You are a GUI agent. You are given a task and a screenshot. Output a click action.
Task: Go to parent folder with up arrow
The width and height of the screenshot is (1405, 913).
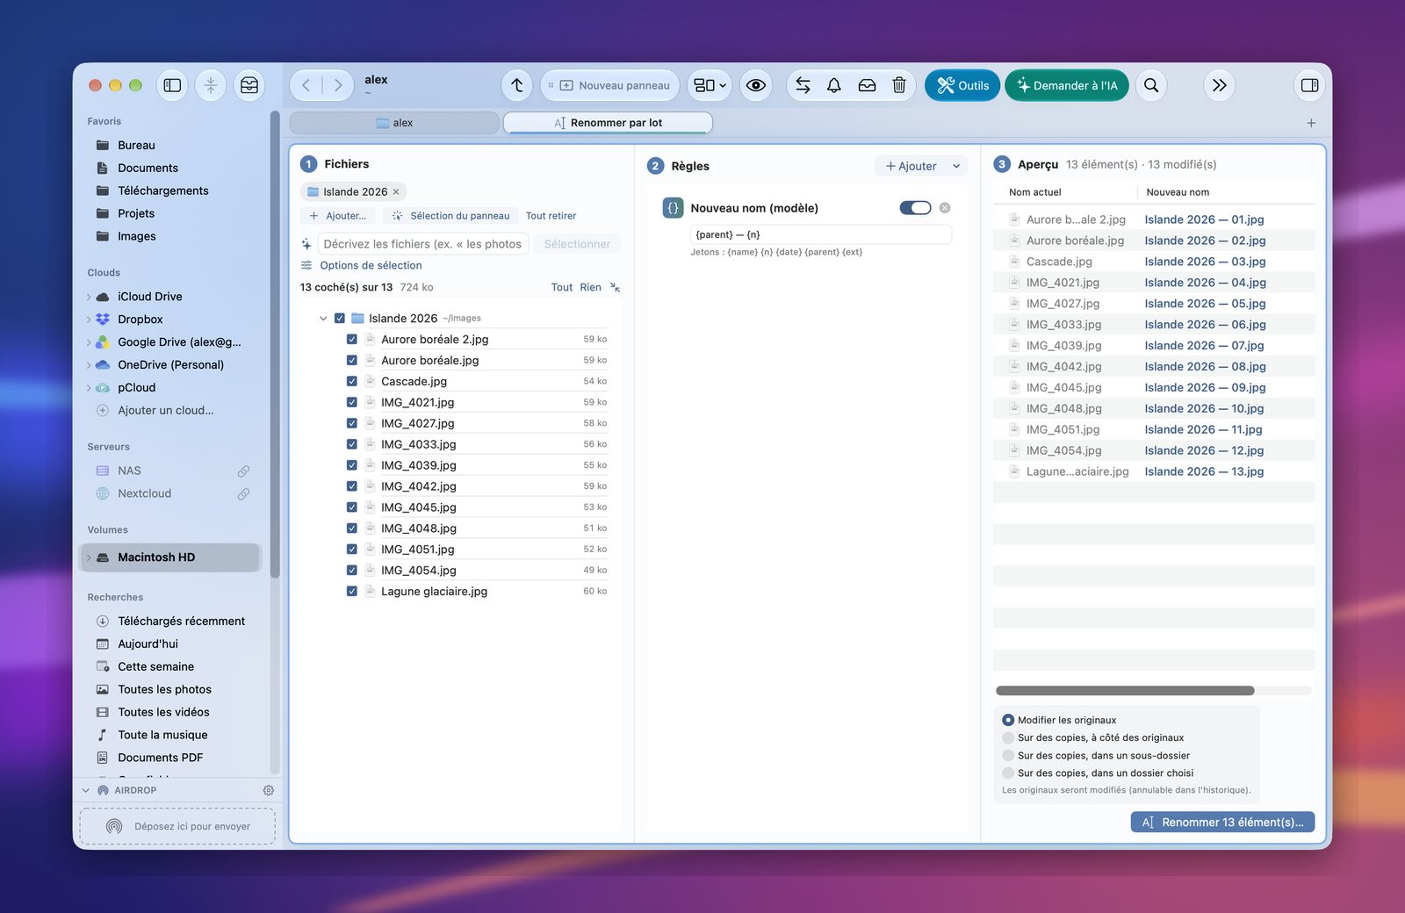click(x=517, y=85)
